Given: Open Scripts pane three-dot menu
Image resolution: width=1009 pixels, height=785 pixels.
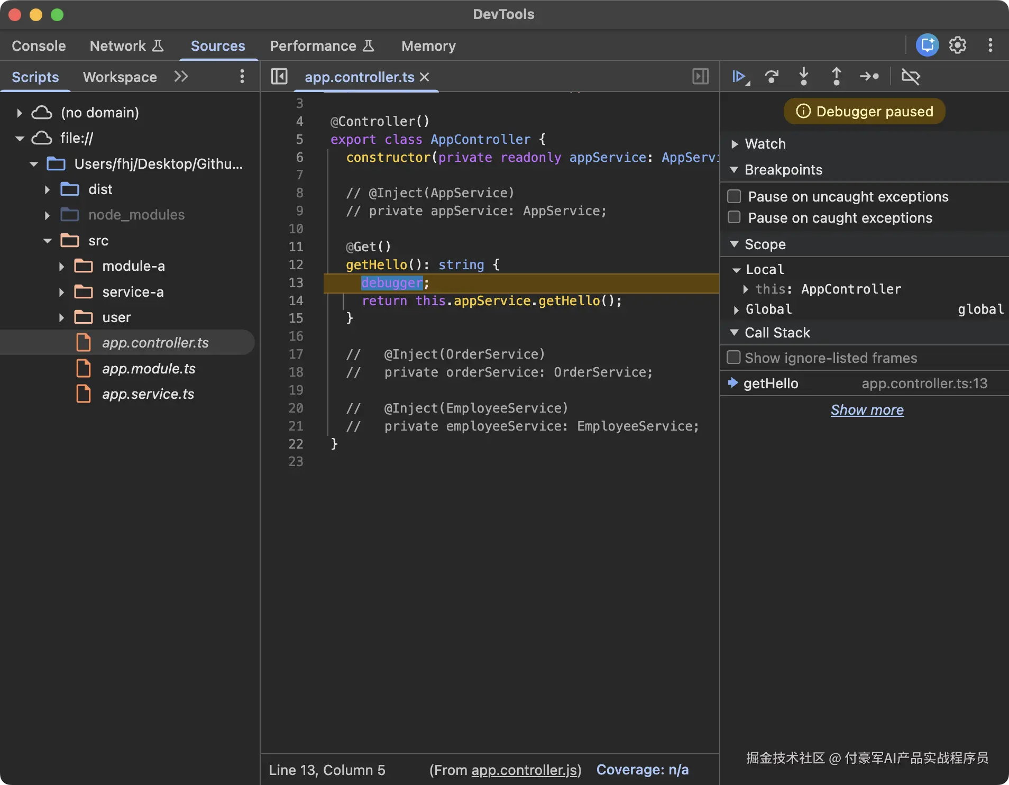Looking at the screenshot, I should coord(242,77).
